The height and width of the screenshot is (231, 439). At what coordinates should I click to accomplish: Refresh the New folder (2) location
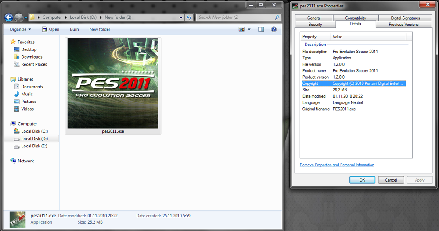(x=189, y=17)
